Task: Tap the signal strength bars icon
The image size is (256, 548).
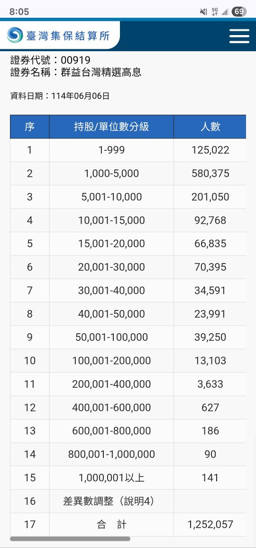Action: (x=225, y=12)
